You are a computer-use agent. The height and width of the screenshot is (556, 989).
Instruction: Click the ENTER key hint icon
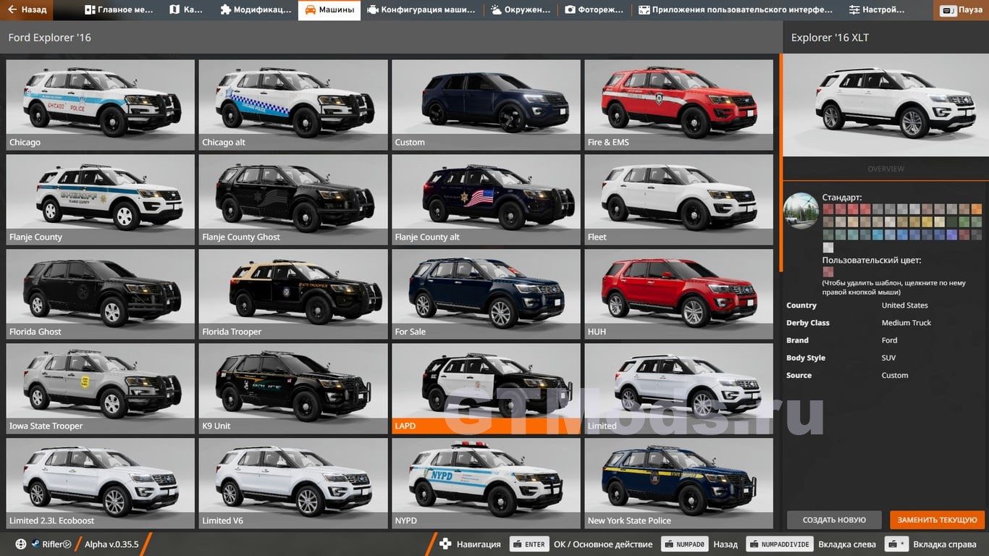tap(530, 544)
